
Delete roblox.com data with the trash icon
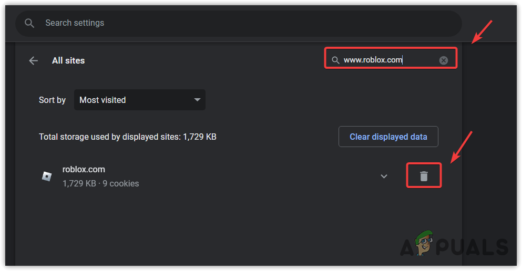(x=424, y=176)
